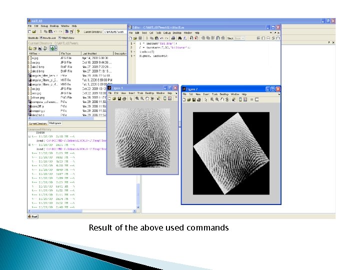Insert Colorbar icon in Figure 2 toolbar
Image resolution: width=360 pixels, height=270 pixels.
point(240,99)
